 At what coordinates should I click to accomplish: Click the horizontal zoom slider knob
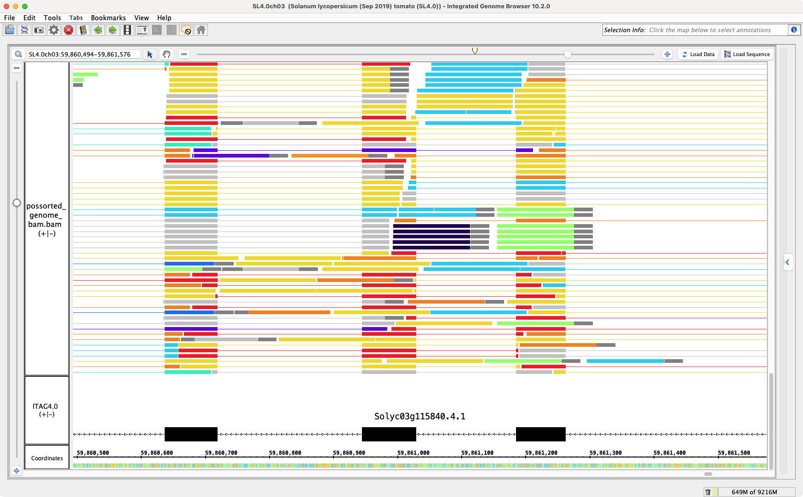pos(568,55)
